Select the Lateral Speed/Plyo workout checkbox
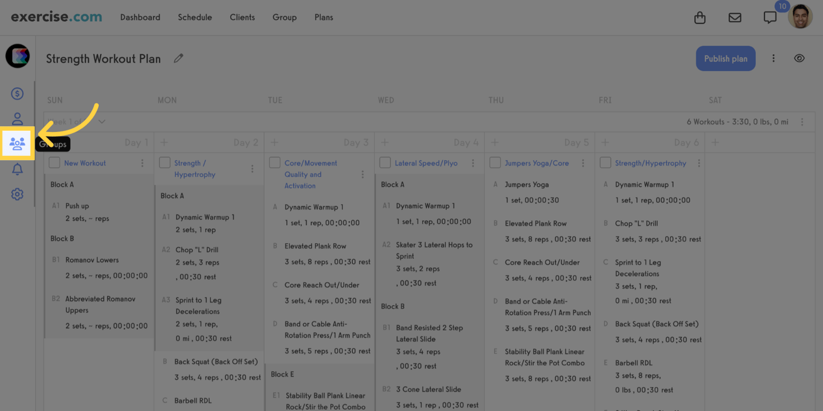 (x=384, y=162)
